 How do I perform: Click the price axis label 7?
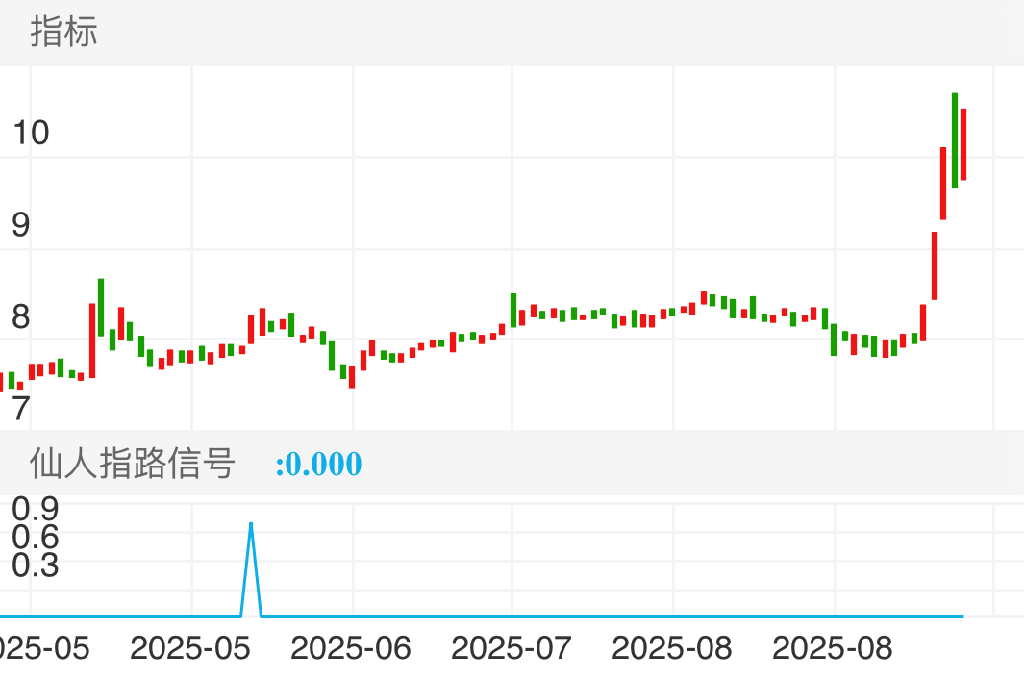point(21,409)
